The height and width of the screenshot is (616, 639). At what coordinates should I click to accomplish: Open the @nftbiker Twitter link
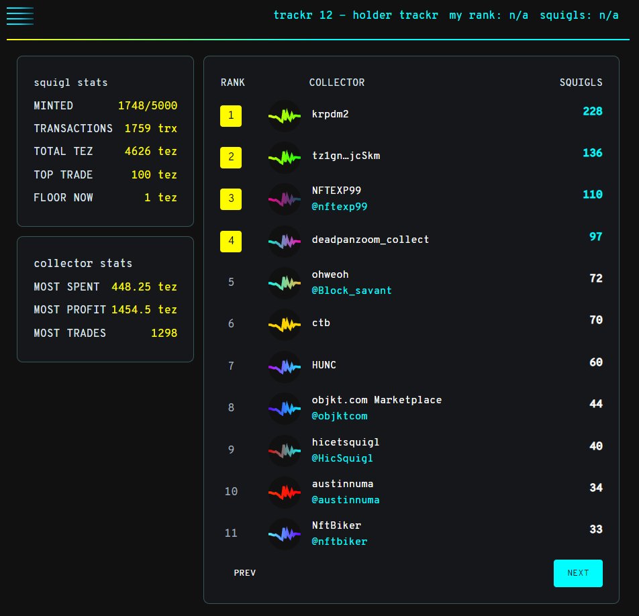click(340, 542)
